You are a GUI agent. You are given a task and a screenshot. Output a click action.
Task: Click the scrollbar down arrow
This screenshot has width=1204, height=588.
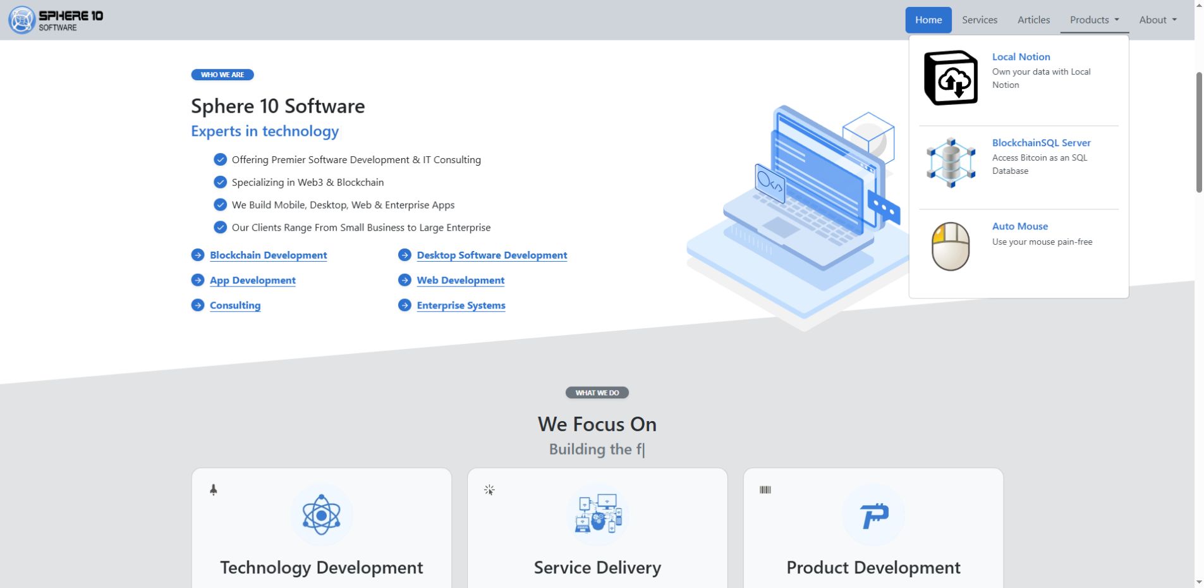tap(1199, 582)
